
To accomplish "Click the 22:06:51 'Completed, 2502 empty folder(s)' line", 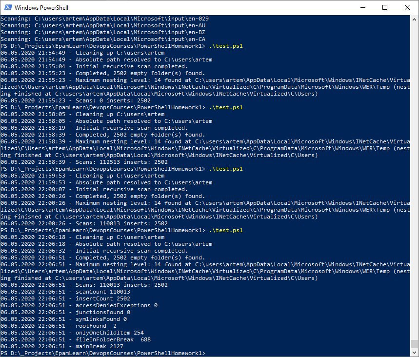I will [103, 258].
